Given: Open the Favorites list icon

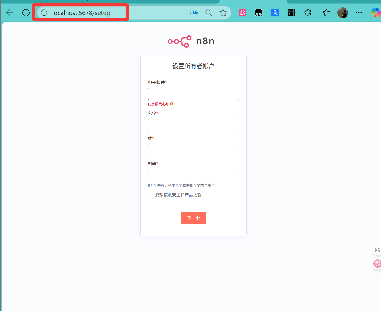Looking at the screenshot, I should coord(326,13).
